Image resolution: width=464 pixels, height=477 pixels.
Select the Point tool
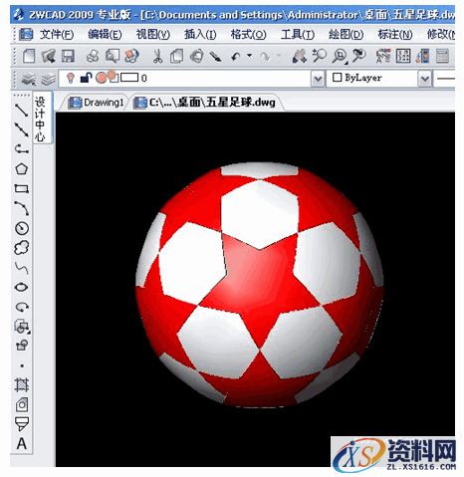[x=22, y=365]
